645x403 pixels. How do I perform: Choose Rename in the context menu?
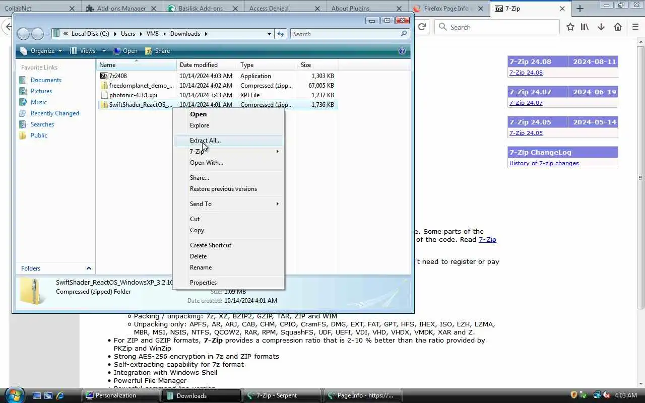pyautogui.click(x=229, y=267)
